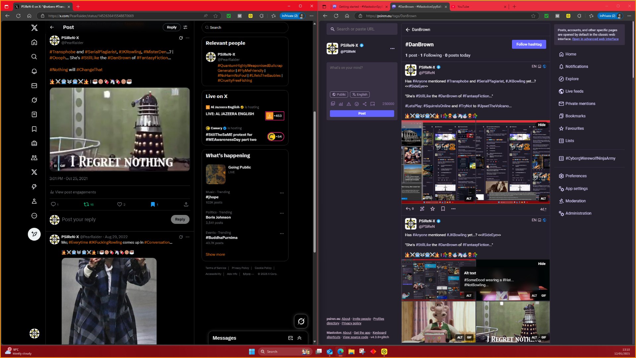636x358 pixels.
Task: Insert emoji icon in Mastodon compose
Action: click(x=356, y=104)
